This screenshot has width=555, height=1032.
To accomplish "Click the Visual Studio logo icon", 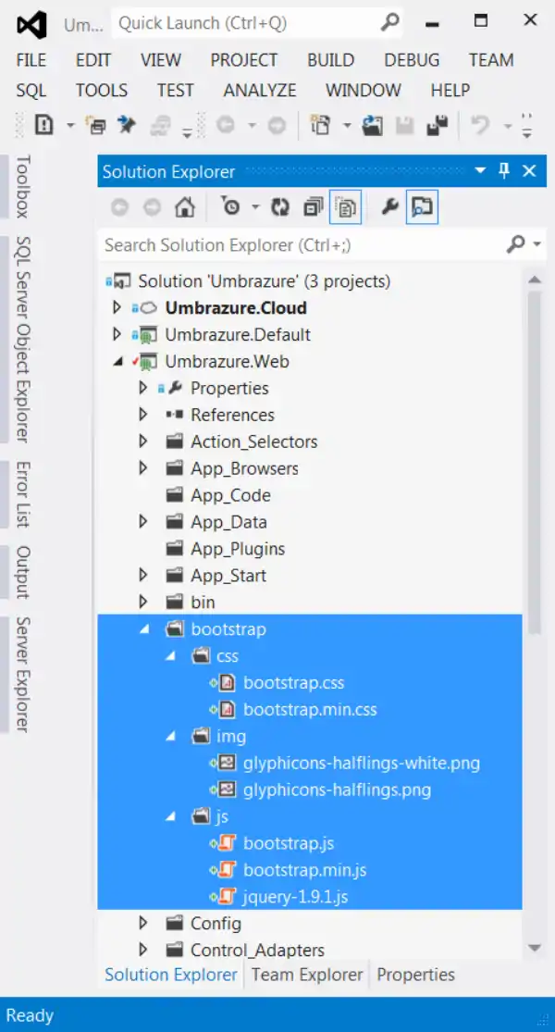I will 32,25.
